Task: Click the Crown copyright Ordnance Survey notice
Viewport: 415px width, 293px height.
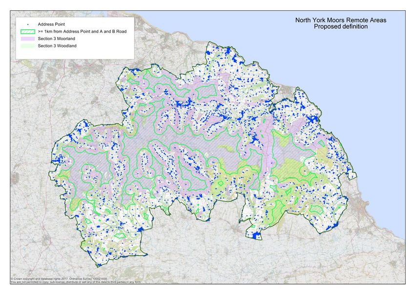Action: (59, 279)
